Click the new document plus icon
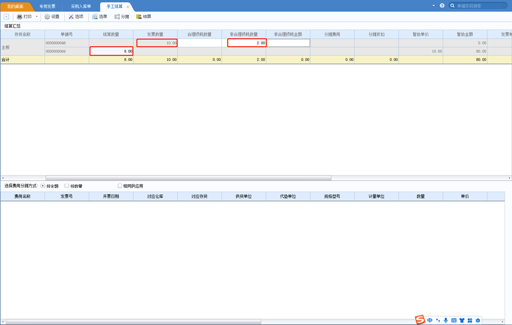512x325 pixels. coord(6,17)
